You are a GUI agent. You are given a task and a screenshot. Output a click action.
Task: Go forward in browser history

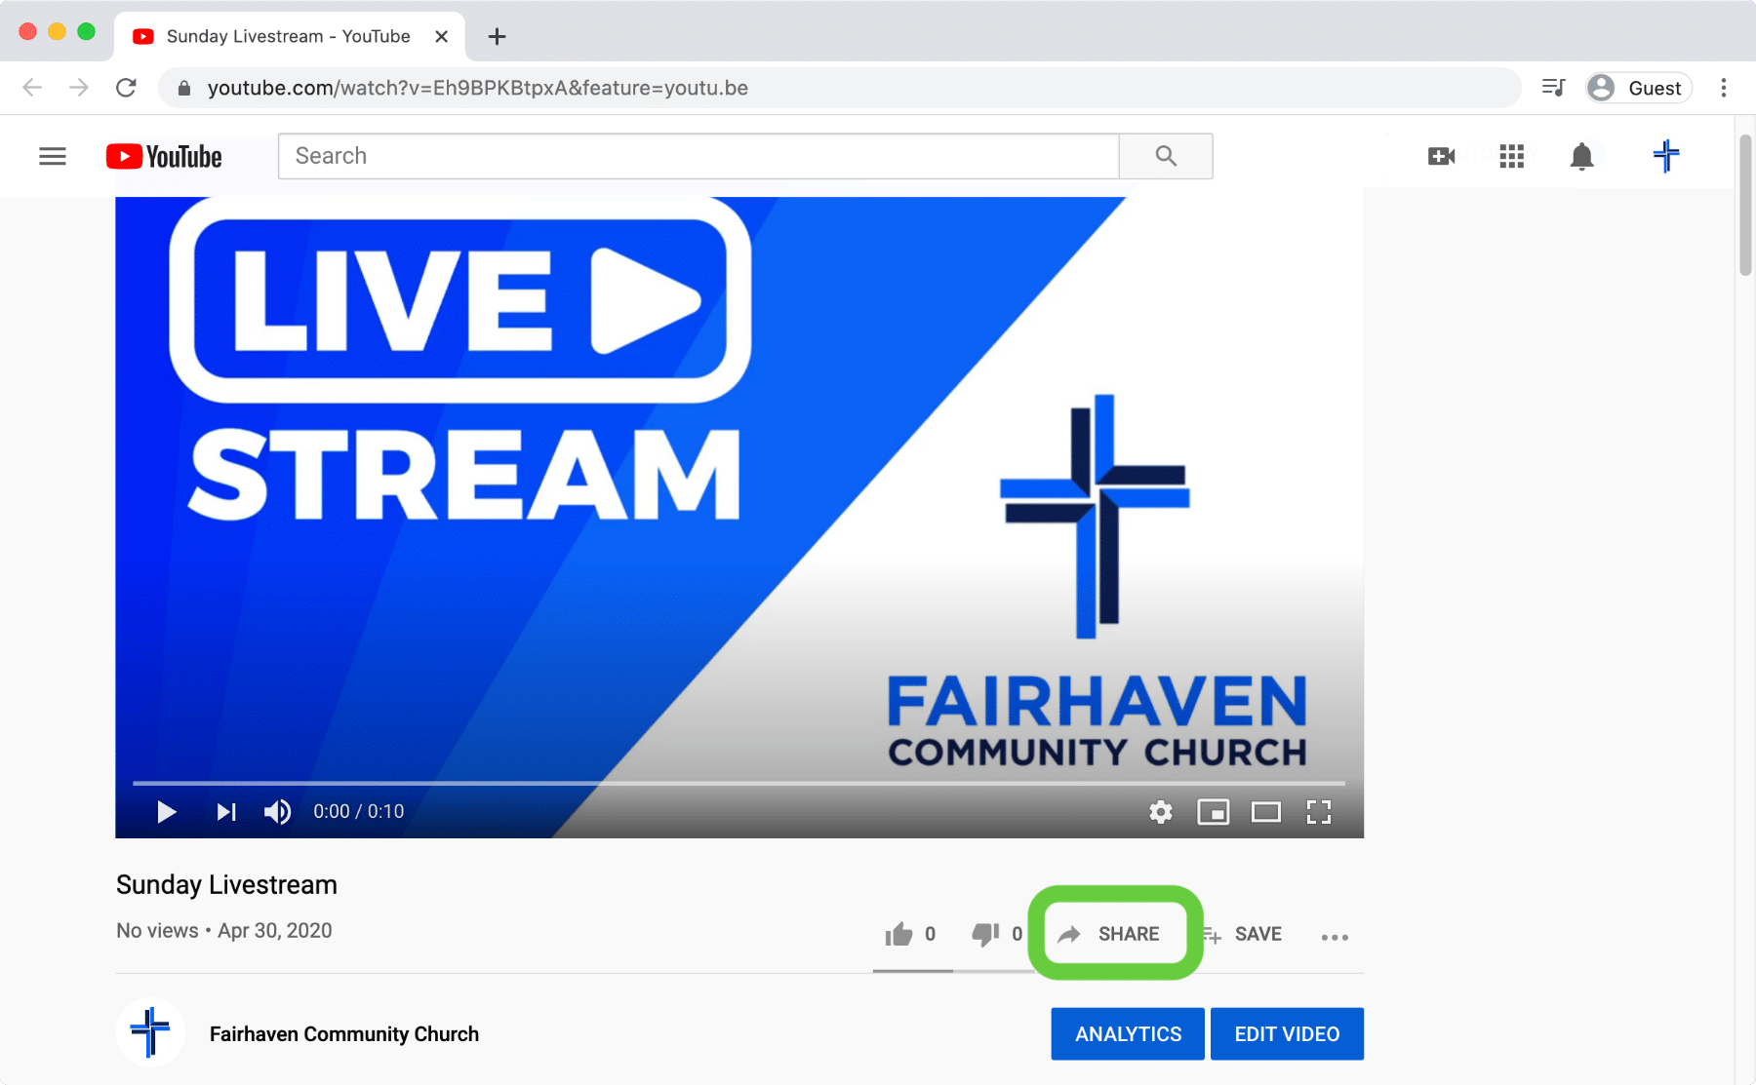79,88
